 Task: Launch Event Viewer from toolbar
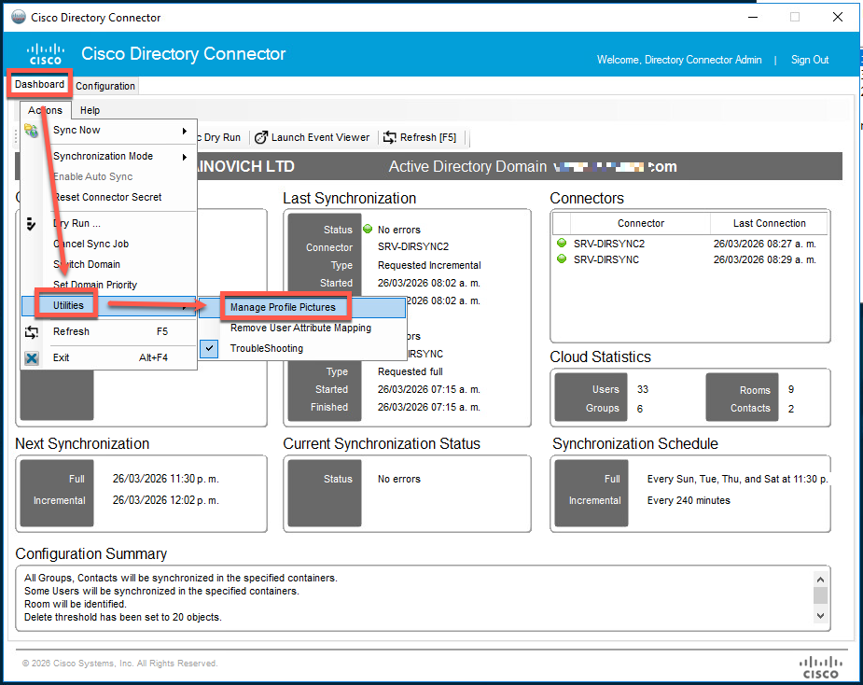(x=313, y=138)
